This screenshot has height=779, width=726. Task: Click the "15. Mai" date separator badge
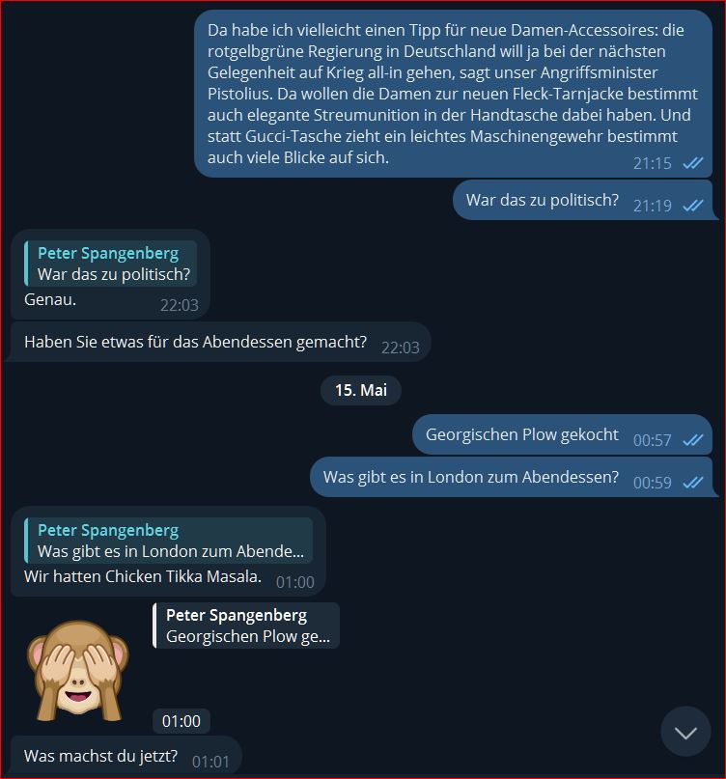pyautogui.click(x=361, y=390)
